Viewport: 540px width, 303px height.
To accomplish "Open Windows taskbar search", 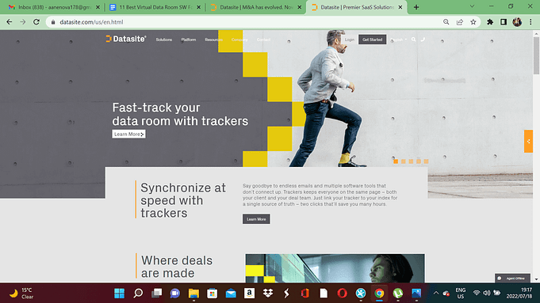I will pos(138,293).
